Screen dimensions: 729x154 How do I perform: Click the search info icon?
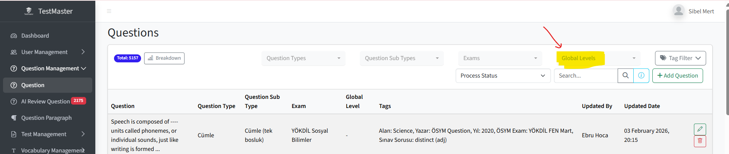click(x=641, y=76)
